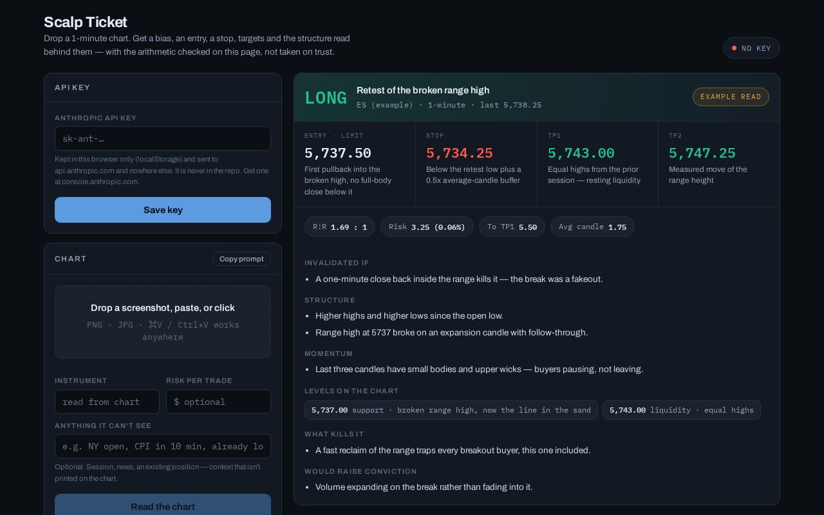Viewport: 824px width, 515px height.
Task: Click 'Range high at 5737 broke' bullet
Action: [452, 332]
